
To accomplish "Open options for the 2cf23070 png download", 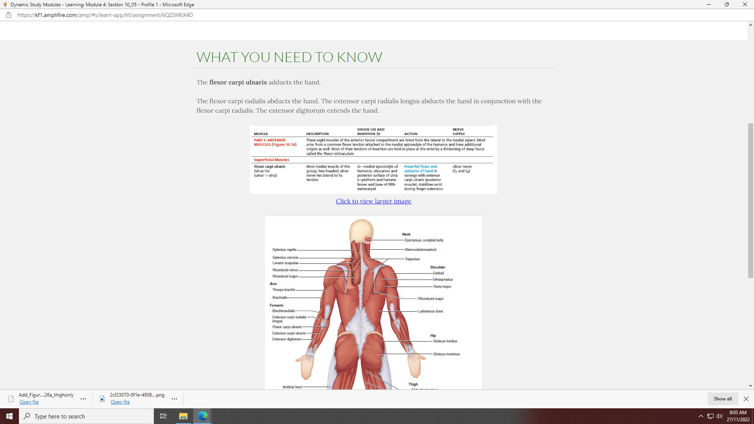I will 174,399.
